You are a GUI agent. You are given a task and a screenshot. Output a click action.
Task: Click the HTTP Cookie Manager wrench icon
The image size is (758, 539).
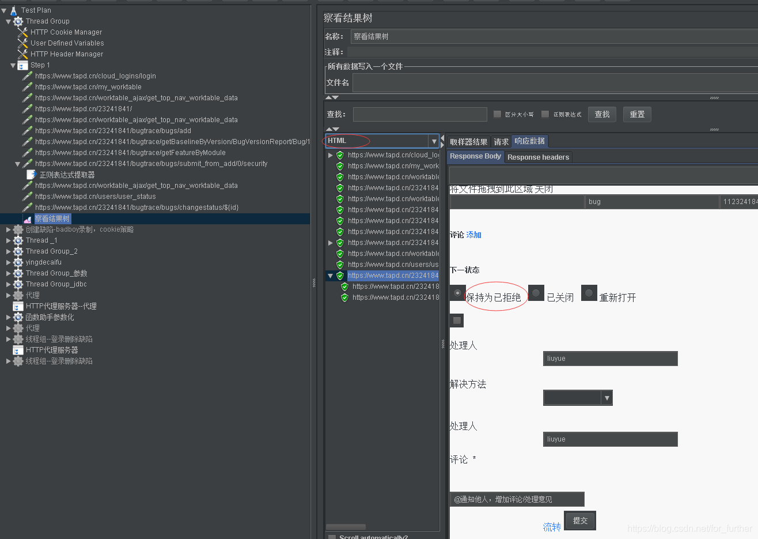tap(23, 32)
